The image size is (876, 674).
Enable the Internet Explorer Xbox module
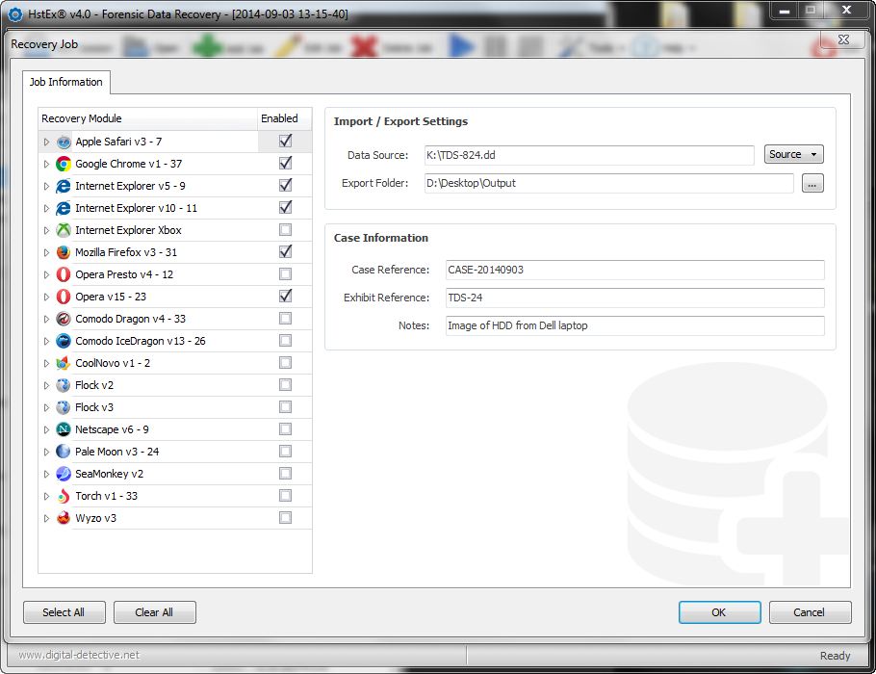tap(286, 230)
